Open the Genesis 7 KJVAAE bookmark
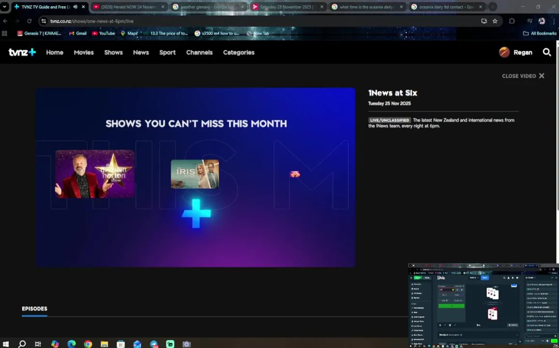The height and width of the screenshot is (348, 559). (39, 33)
